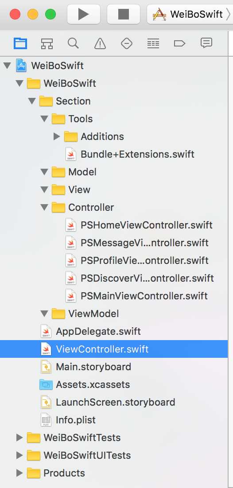233x488 pixels.
Task: Open the Find navigator magnifier icon
Action: (x=73, y=43)
